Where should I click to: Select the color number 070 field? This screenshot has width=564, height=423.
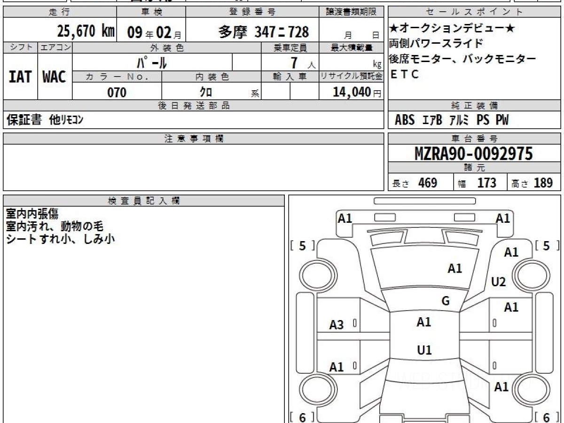(117, 93)
